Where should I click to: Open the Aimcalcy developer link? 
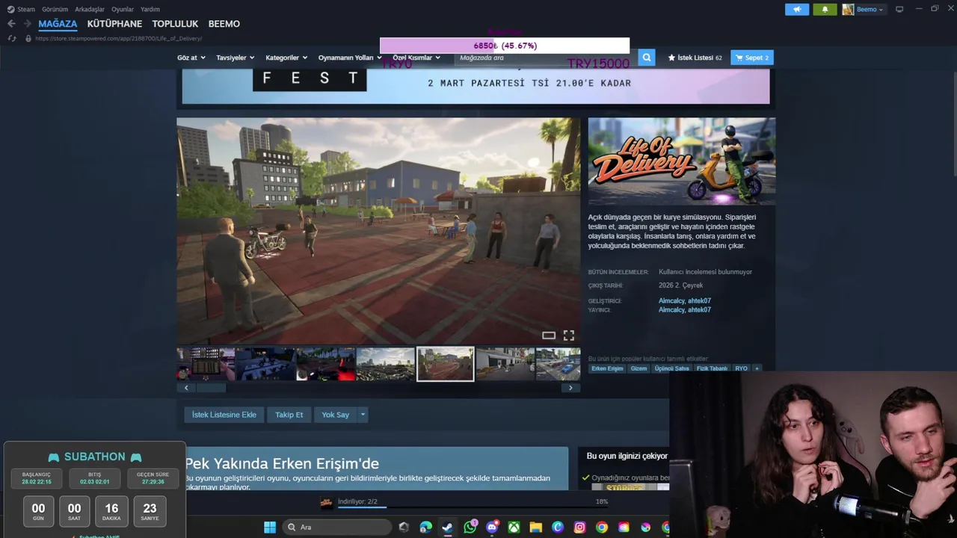(671, 301)
